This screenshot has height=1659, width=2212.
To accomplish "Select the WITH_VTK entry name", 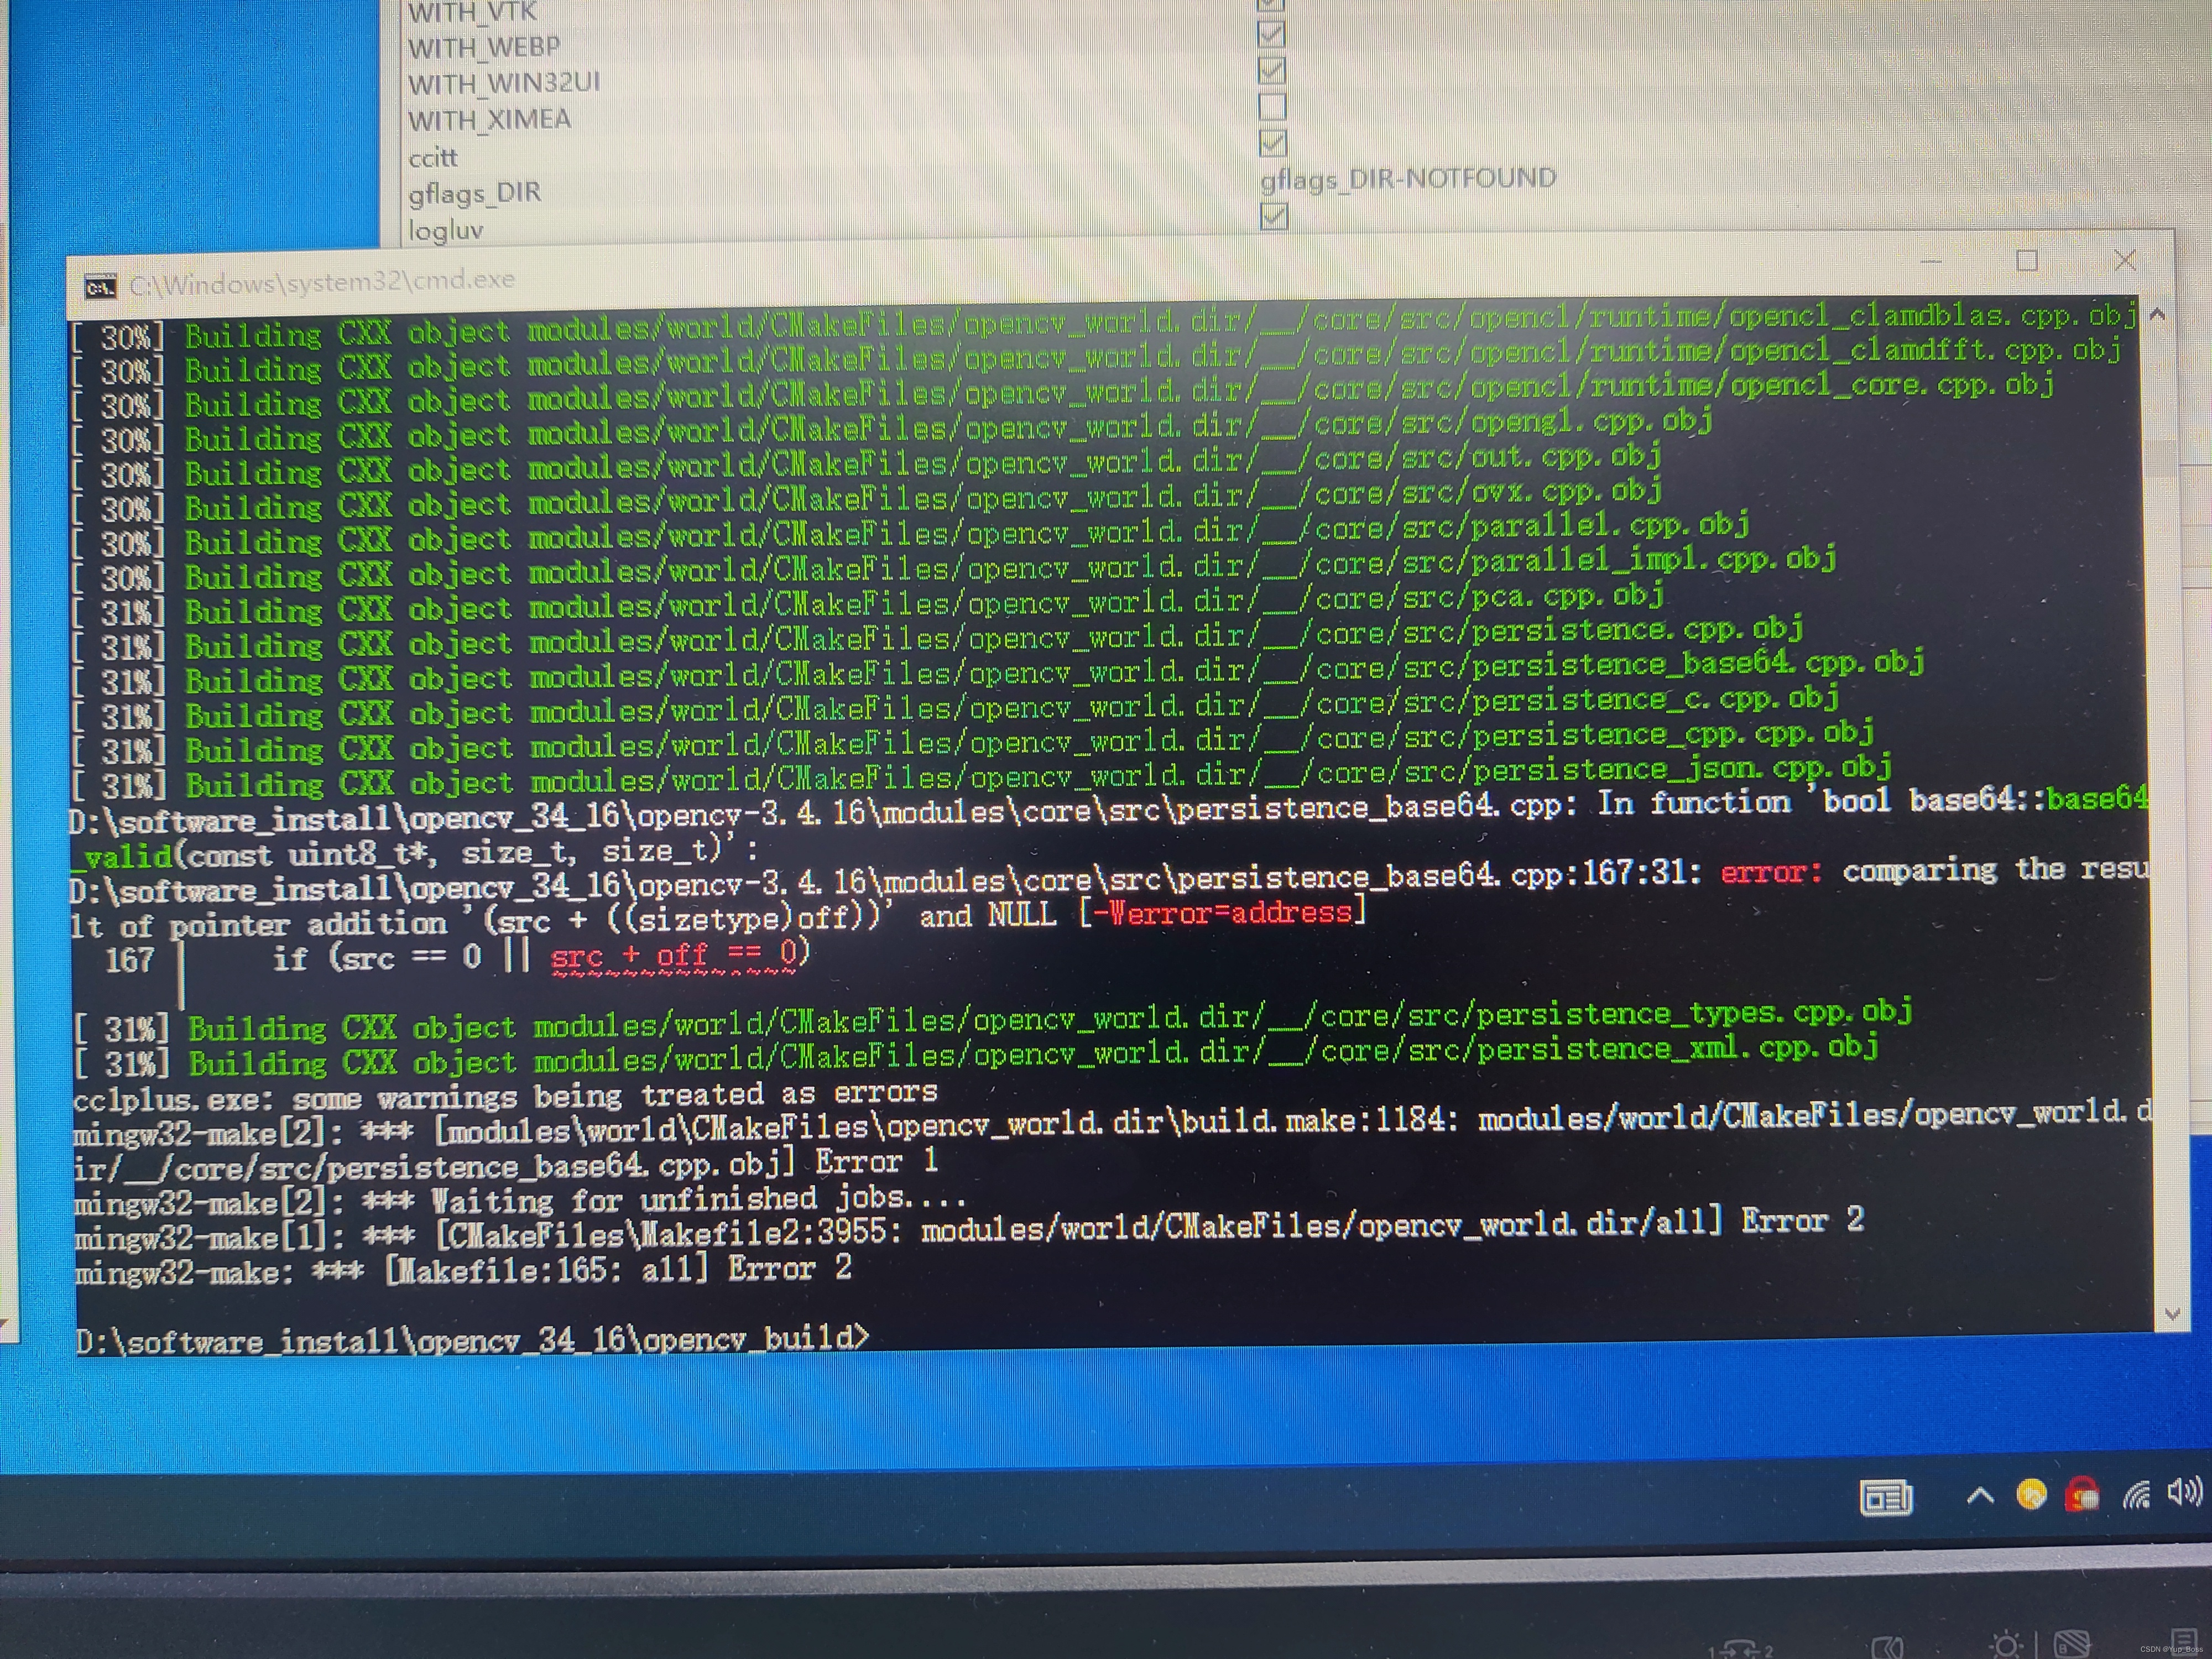I will pyautogui.click(x=473, y=12).
